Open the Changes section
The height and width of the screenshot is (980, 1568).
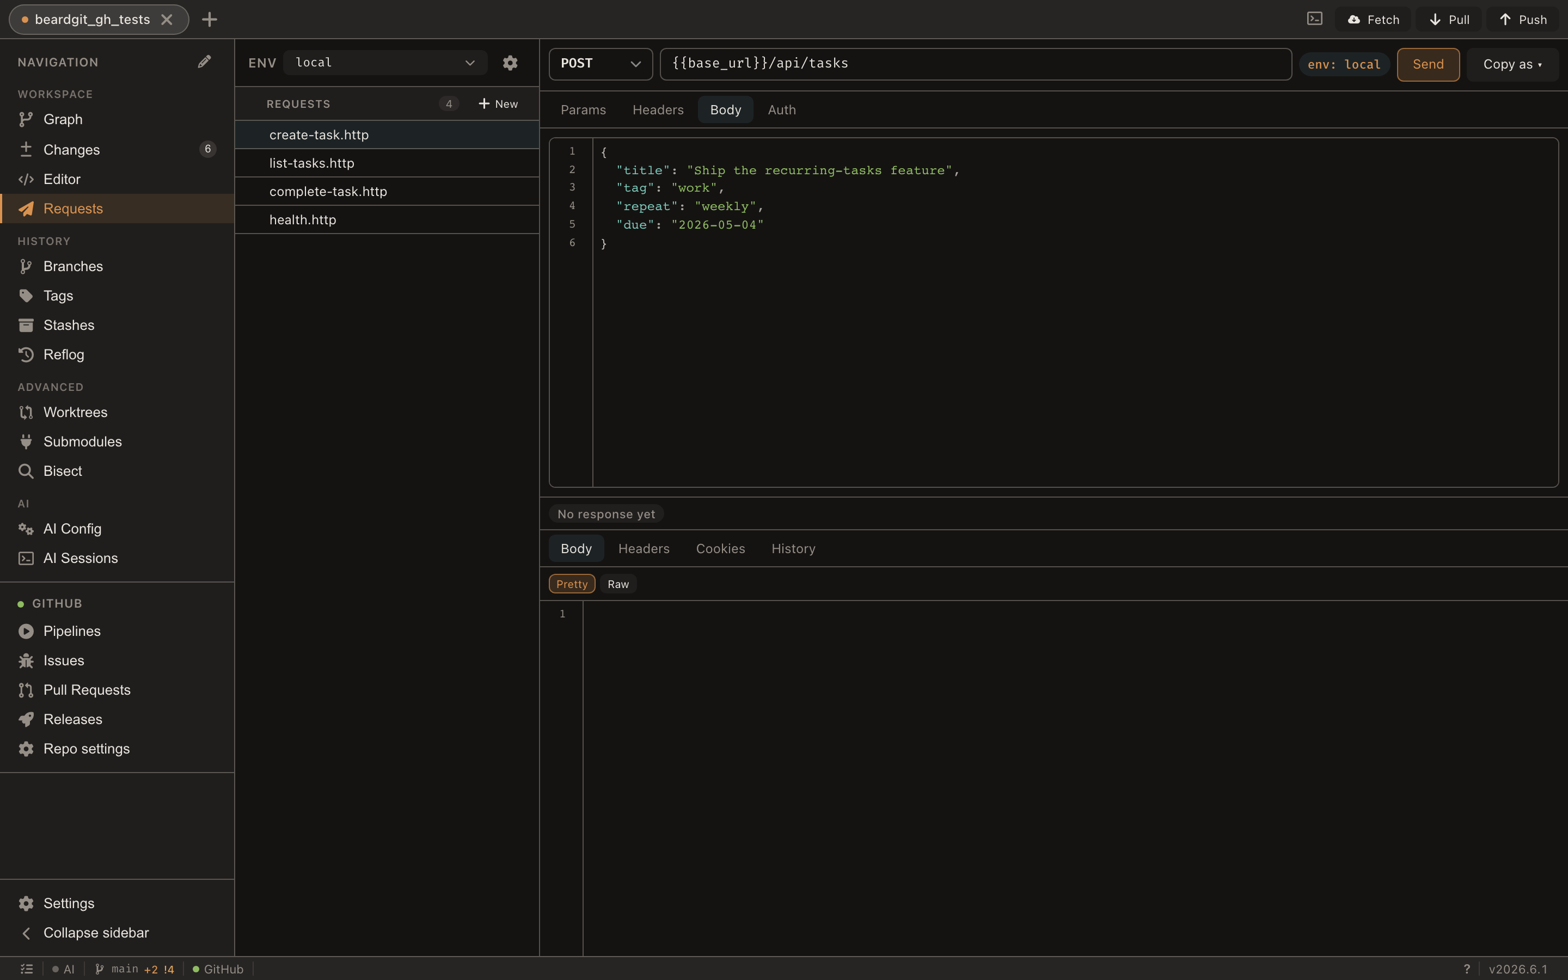(117, 149)
